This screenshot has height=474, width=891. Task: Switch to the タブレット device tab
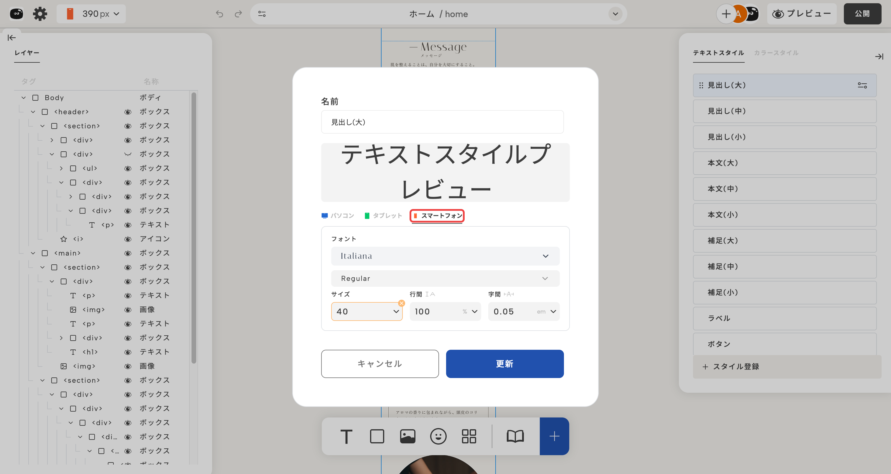[383, 216]
